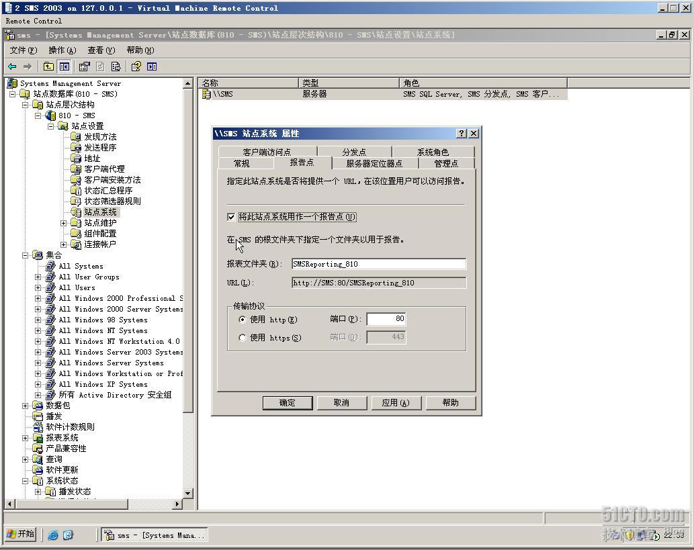Click the Back arrow toolbar icon

point(12,66)
